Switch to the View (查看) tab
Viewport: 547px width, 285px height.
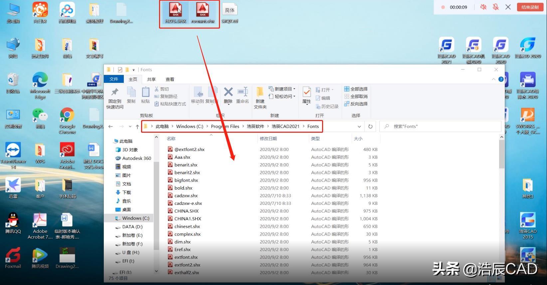click(170, 79)
